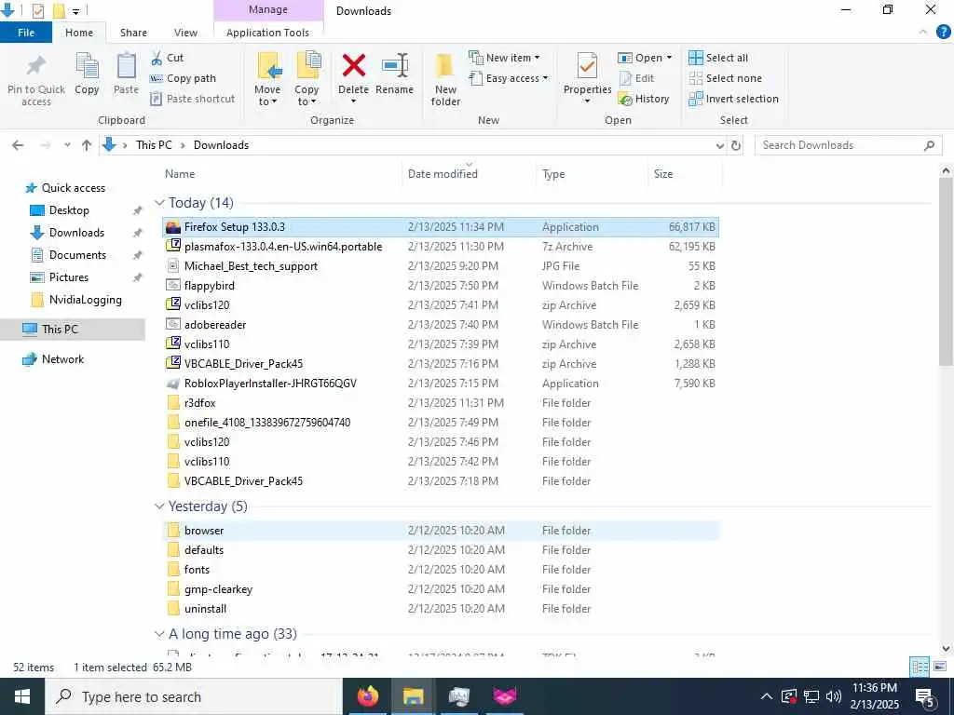Image resolution: width=954 pixels, height=715 pixels.
Task: Click the Cut scissors command
Action: pos(167,58)
